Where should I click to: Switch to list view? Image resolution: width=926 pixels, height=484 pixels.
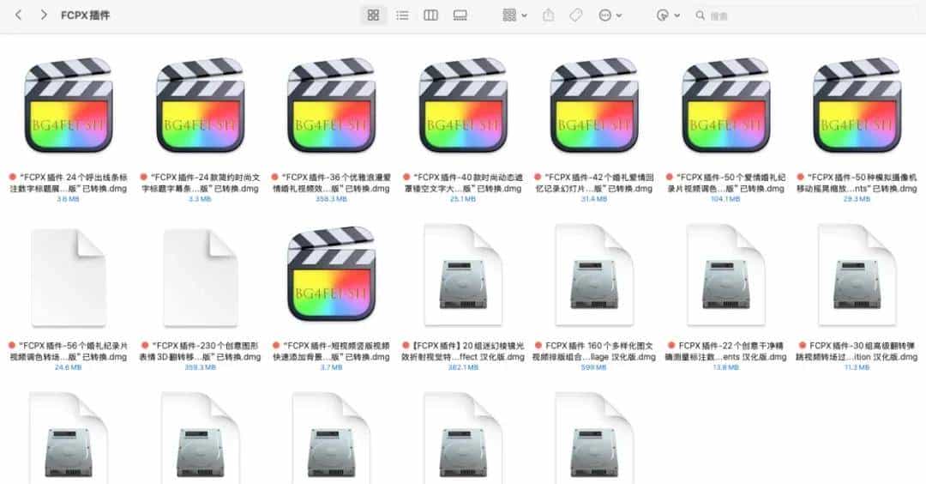click(402, 15)
